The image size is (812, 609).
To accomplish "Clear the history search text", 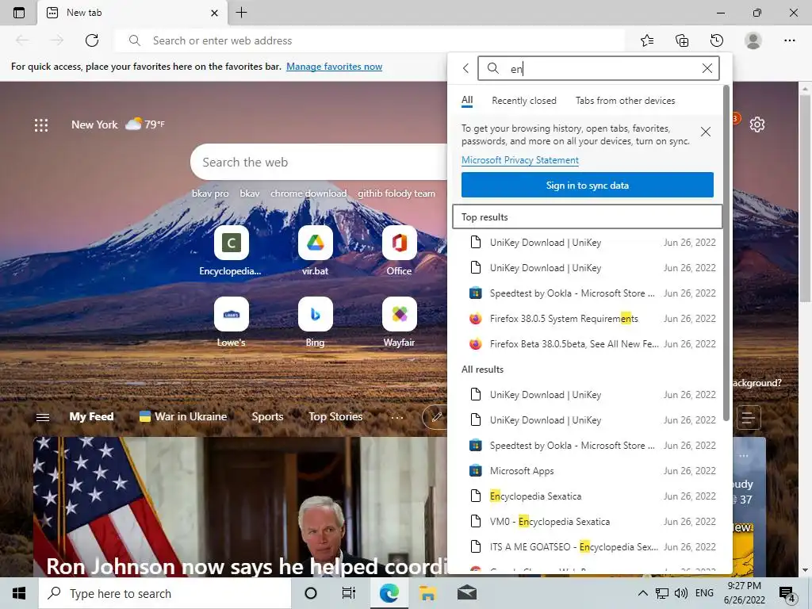I will 707,68.
